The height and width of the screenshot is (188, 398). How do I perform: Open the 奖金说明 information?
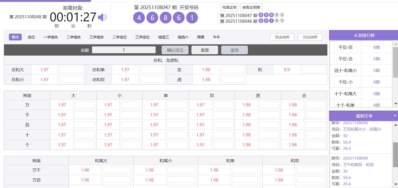(x=282, y=37)
